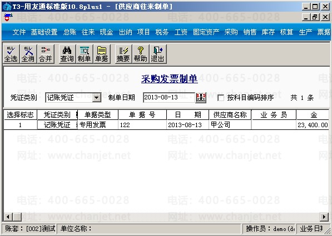Viewport: 332px width, 236px height.
Task: Click the 全选 select-all toolbar icon
Action: click(x=11, y=54)
